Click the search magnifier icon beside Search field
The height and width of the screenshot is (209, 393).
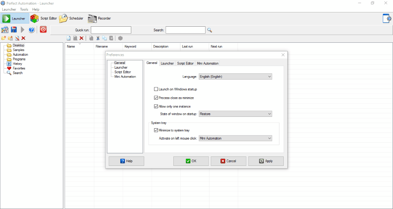tap(209, 30)
